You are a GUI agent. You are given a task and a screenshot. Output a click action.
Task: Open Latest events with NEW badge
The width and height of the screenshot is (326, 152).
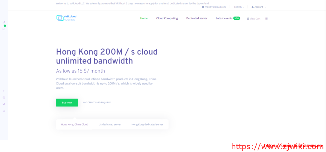coord(228,18)
